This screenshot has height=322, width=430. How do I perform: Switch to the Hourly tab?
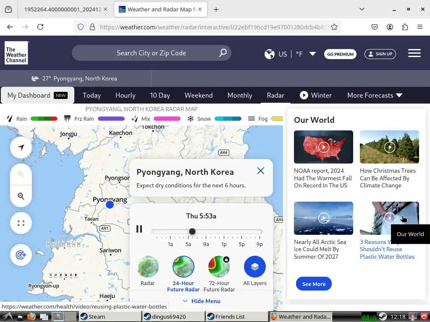(x=125, y=95)
